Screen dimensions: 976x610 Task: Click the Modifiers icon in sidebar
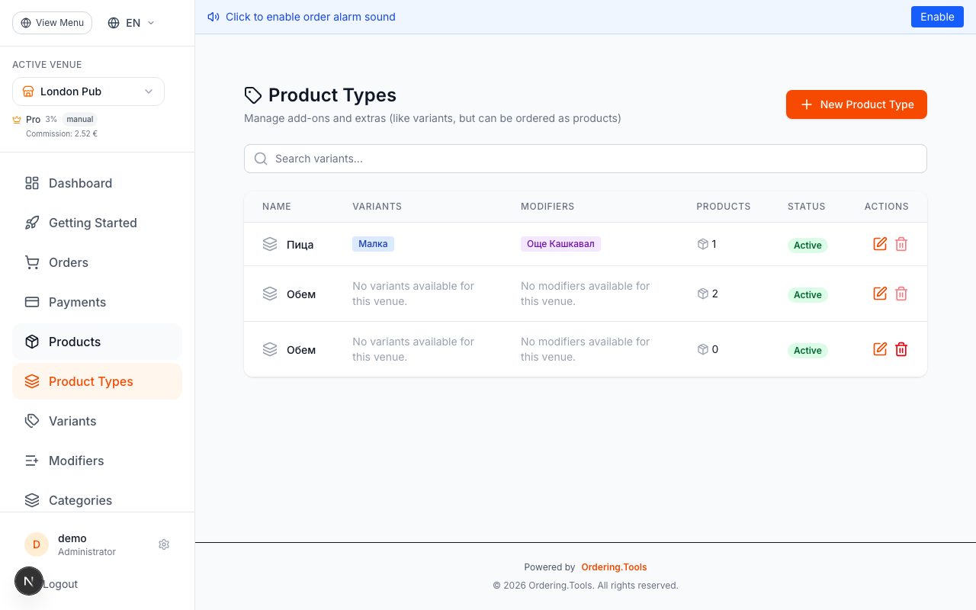31,461
